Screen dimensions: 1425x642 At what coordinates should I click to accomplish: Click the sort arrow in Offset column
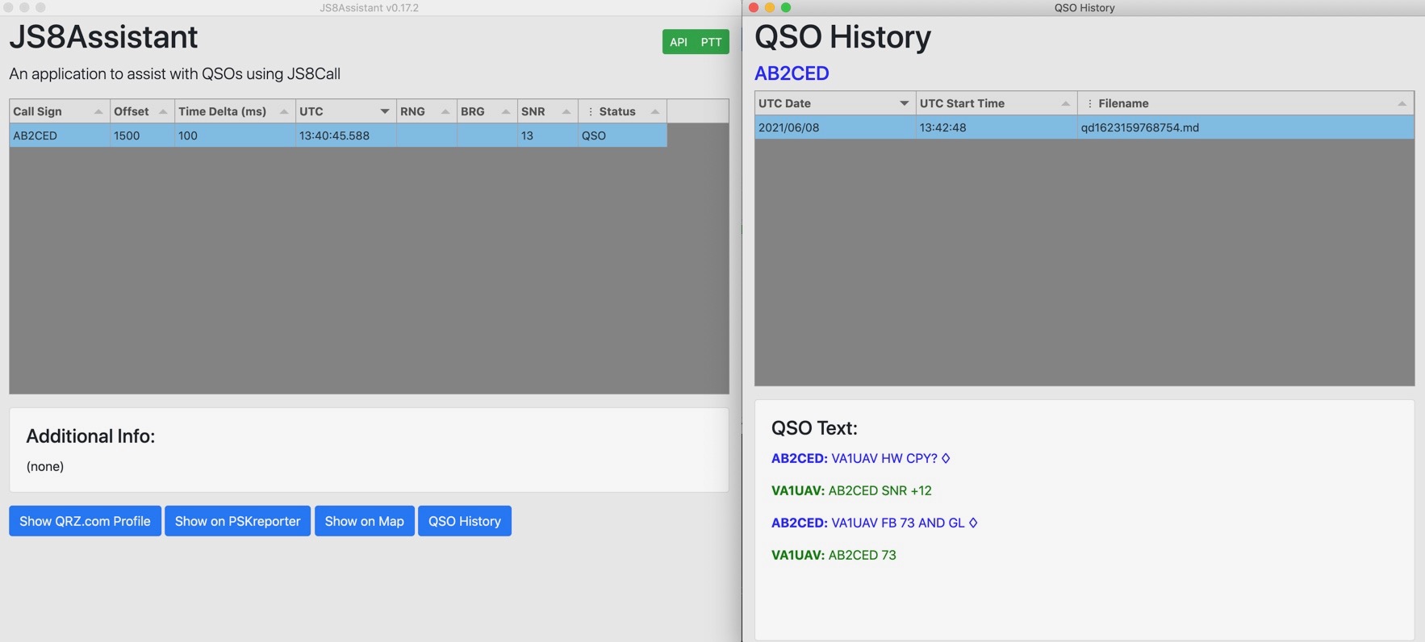click(x=163, y=112)
